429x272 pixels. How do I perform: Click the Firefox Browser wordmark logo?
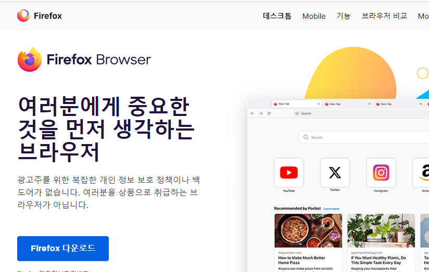(x=84, y=59)
